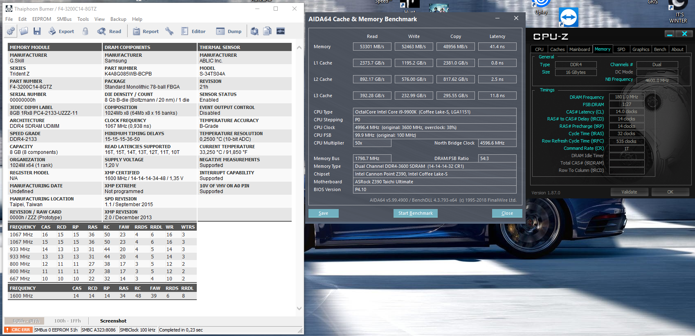Switch to the Mainboard tab in CPU-Z
This screenshot has width=695, height=336.
coord(580,49)
